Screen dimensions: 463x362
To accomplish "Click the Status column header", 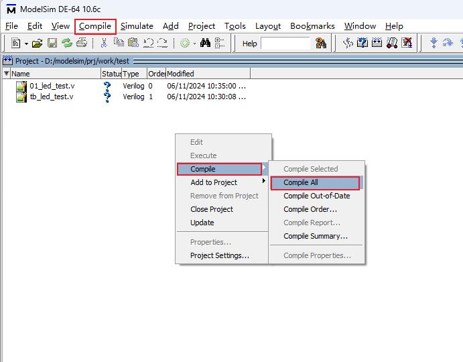I will [x=111, y=73].
